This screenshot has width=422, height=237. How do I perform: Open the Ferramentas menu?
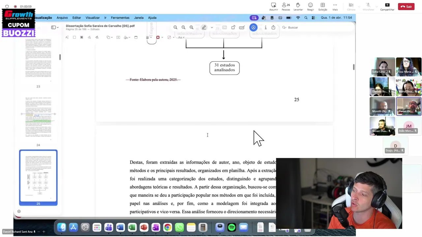point(120,18)
